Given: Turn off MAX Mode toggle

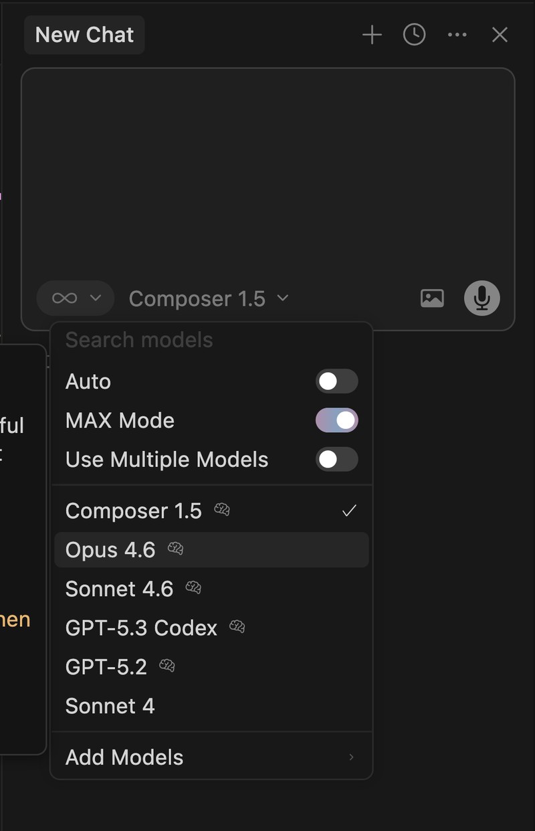Looking at the screenshot, I should (336, 420).
